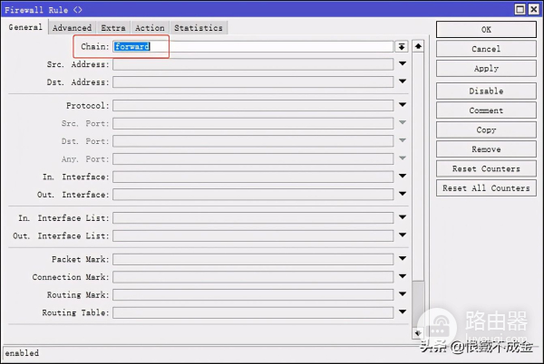Disable this firewall rule
The image size is (544, 364).
tap(486, 91)
